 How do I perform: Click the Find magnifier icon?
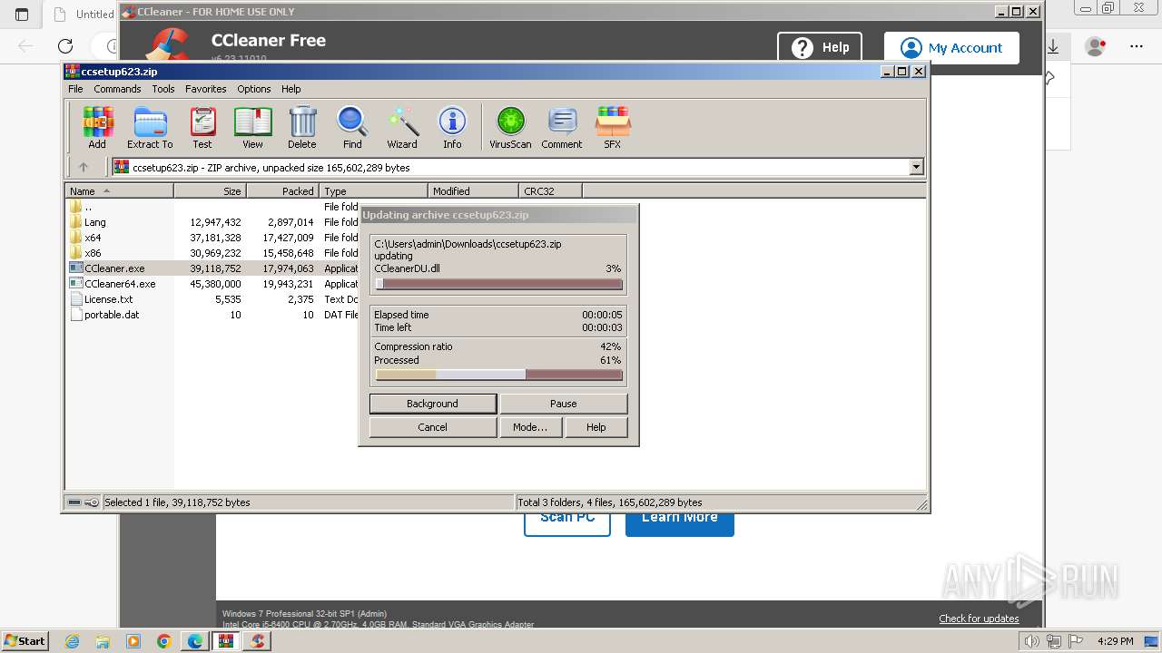point(352,127)
